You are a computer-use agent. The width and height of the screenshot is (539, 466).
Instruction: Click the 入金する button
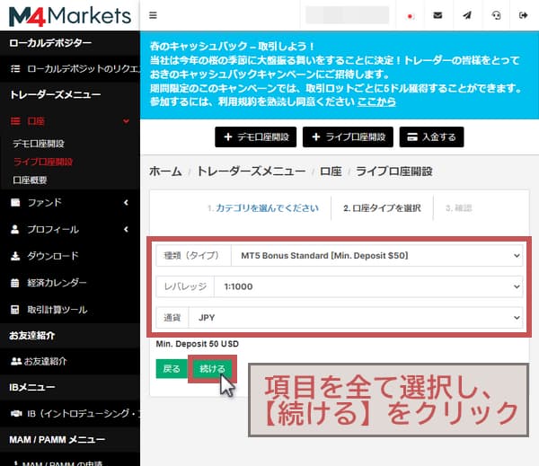coord(431,136)
